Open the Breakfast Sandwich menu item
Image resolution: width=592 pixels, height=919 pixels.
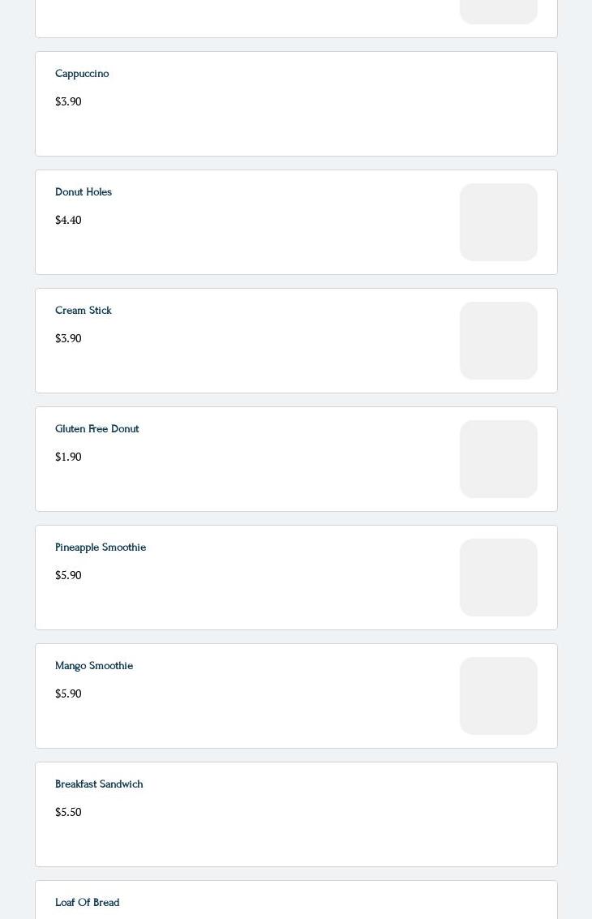[x=99, y=784]
